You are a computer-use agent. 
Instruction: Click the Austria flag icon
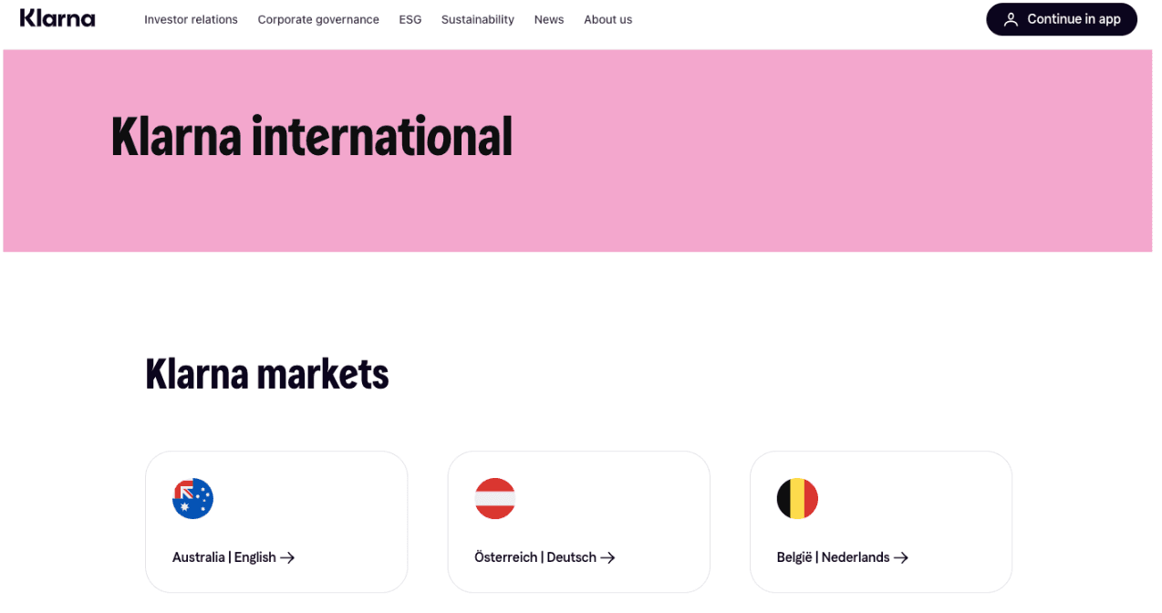pos(495,499)
